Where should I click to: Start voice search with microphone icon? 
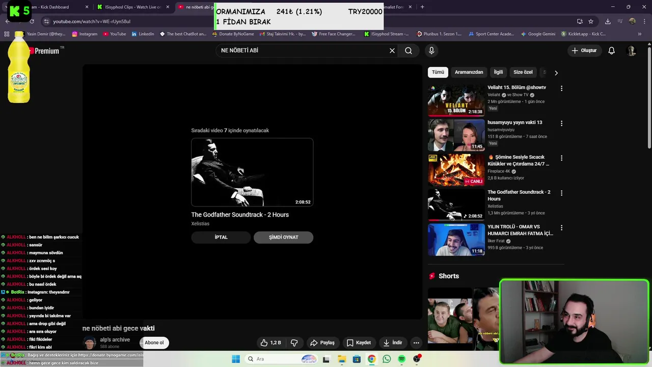pos(431,50)
